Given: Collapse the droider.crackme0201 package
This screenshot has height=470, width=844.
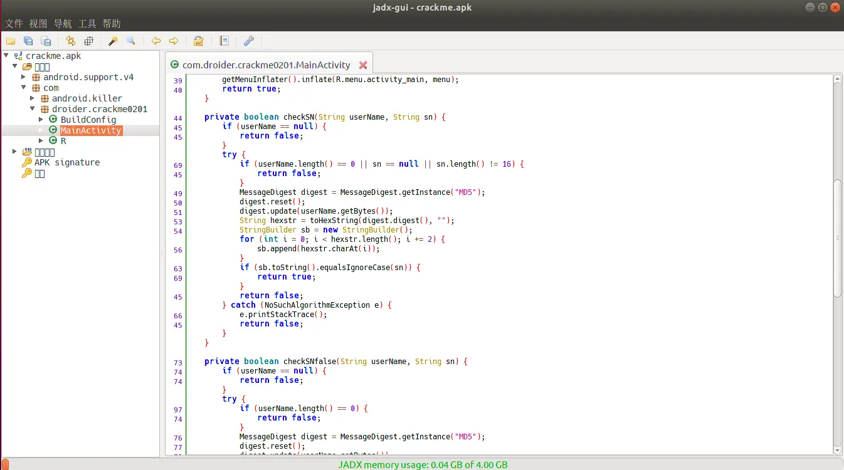Looking at the screenshot, I should (33, 109).
